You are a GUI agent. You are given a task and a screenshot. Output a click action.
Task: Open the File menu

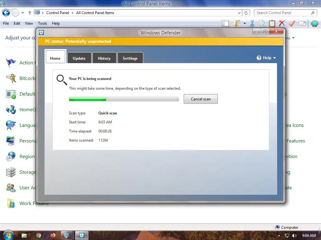pyautogui.click(x=6, y=23)
